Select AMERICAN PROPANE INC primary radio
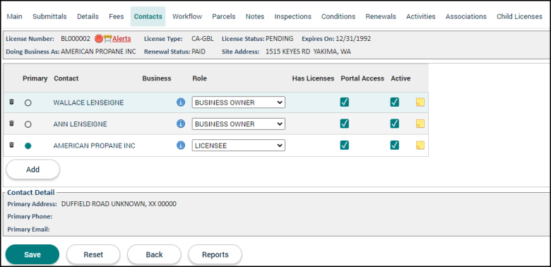The width and height of the screenshot is (551, 267). [x=28, y=146]
